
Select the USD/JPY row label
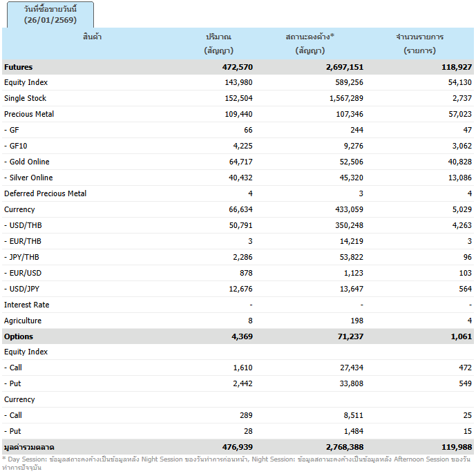tap(22, 289)
